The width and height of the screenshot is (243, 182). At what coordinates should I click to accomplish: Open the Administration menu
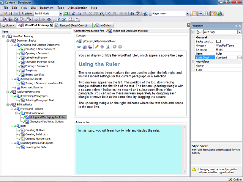click(77, 8)
